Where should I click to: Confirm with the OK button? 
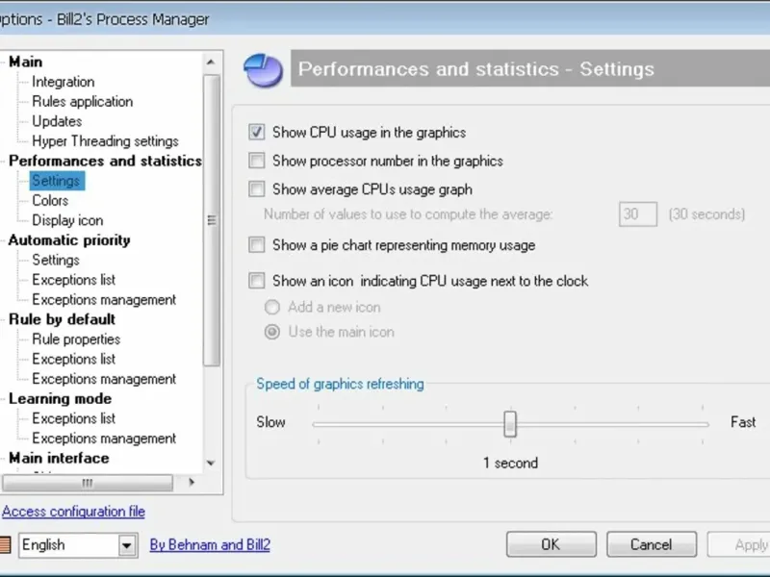[x=551, y=544]
